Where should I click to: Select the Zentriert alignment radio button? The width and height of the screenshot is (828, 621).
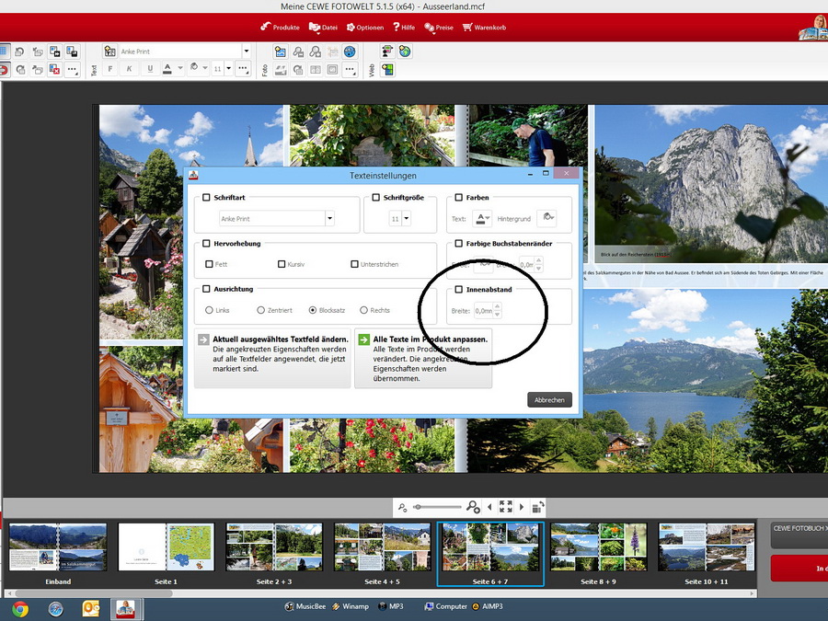261,311
